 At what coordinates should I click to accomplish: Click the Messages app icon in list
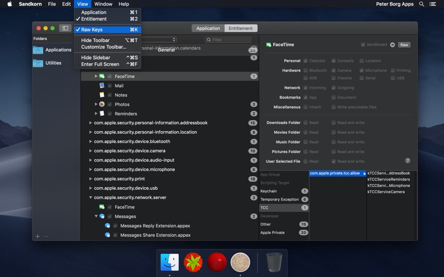[102, 216]
